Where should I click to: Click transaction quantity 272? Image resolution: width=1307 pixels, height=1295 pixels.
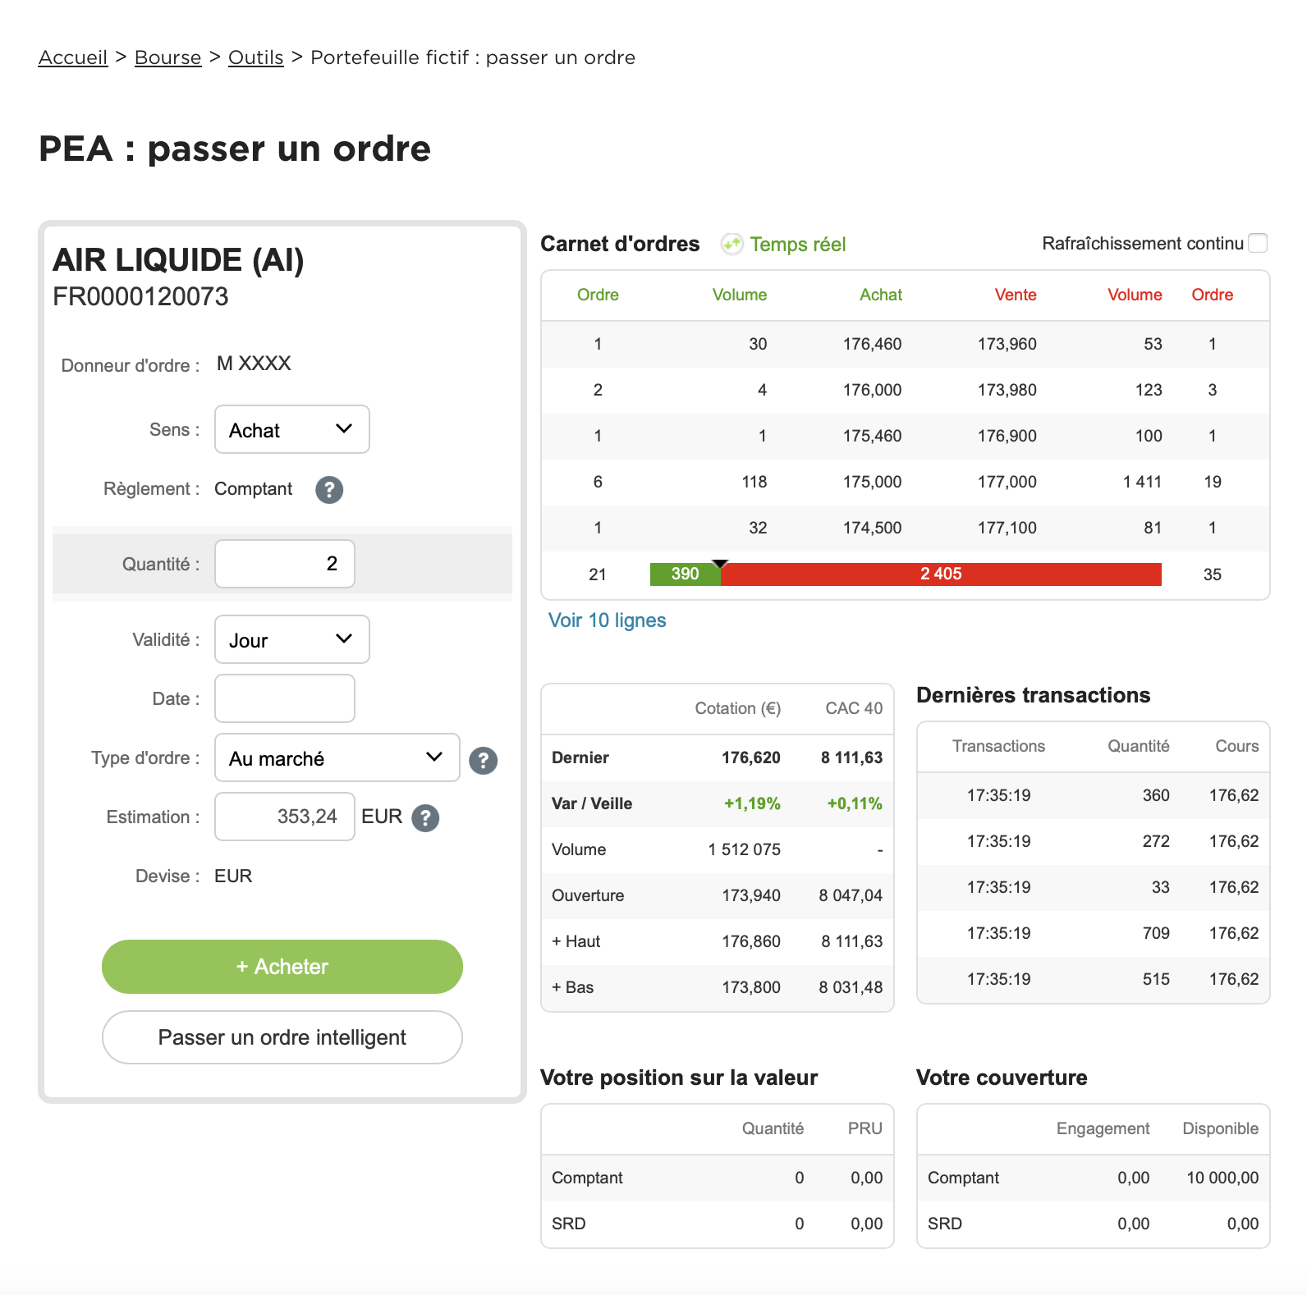(x=1156, y=841)
